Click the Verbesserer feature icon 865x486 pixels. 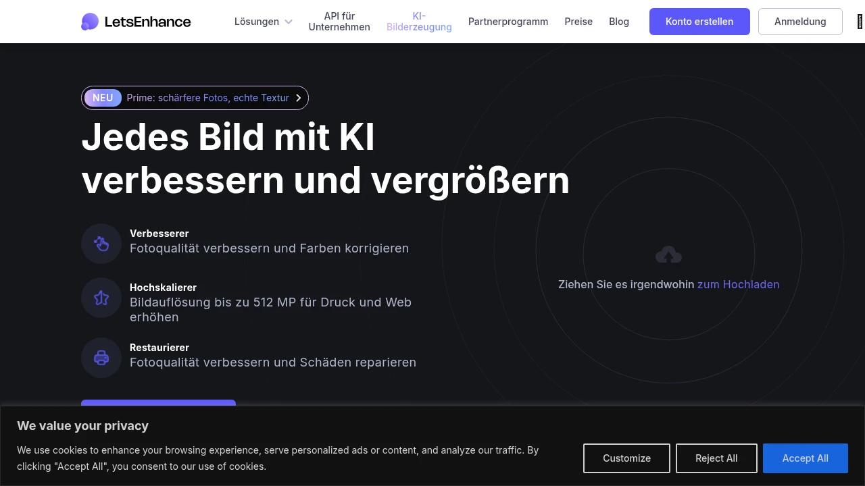tap(101, 244)
